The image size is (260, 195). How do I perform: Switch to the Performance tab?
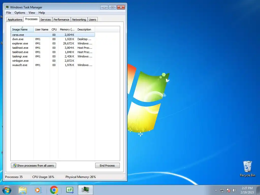pos(61,20)
